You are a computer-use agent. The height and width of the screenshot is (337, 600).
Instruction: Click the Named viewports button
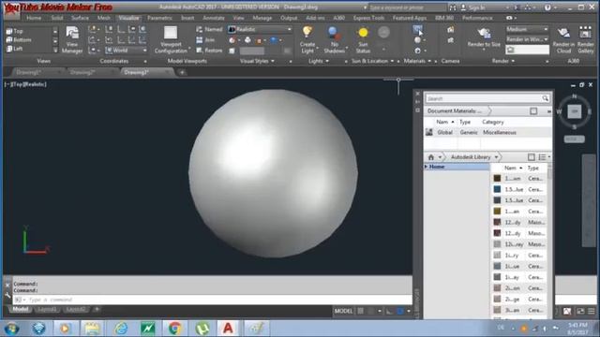click(209, 29)
